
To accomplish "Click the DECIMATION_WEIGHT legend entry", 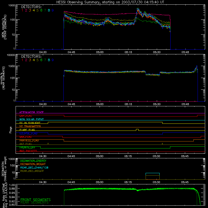I will point(33,164).
